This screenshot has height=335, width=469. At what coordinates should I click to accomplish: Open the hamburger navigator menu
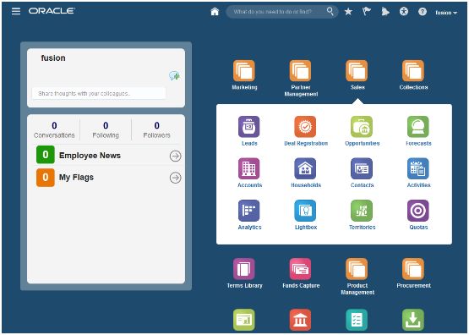coord(16,11)
